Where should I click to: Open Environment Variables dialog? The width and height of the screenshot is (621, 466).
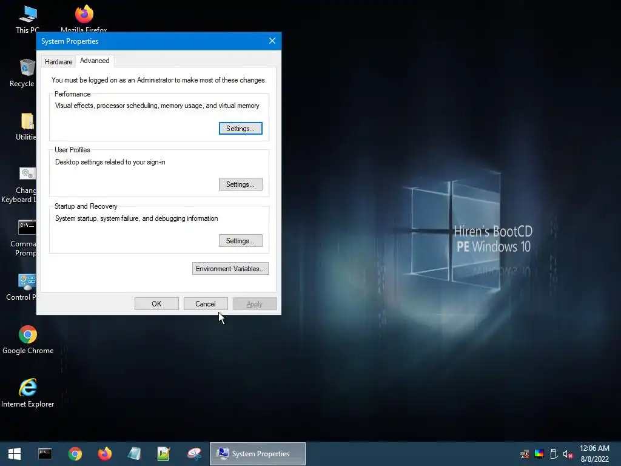tap(230, 269)
